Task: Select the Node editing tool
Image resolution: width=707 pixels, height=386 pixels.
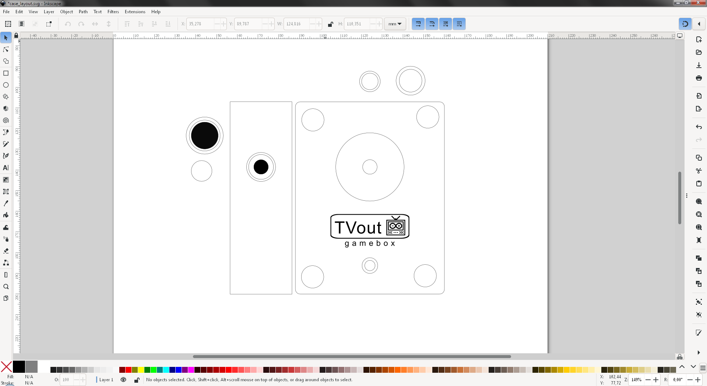Action: tap(6, 50)
